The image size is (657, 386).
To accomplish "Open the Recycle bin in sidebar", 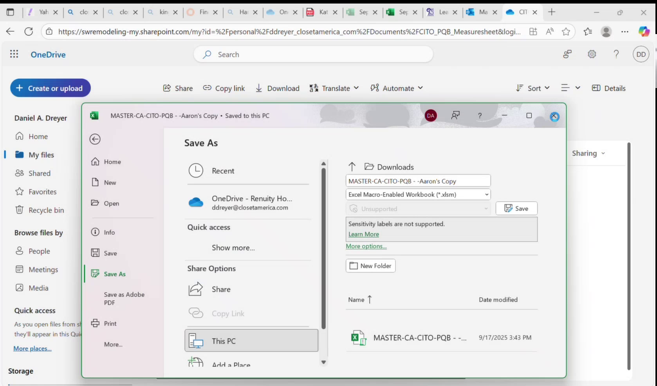I will coord(46,210).
